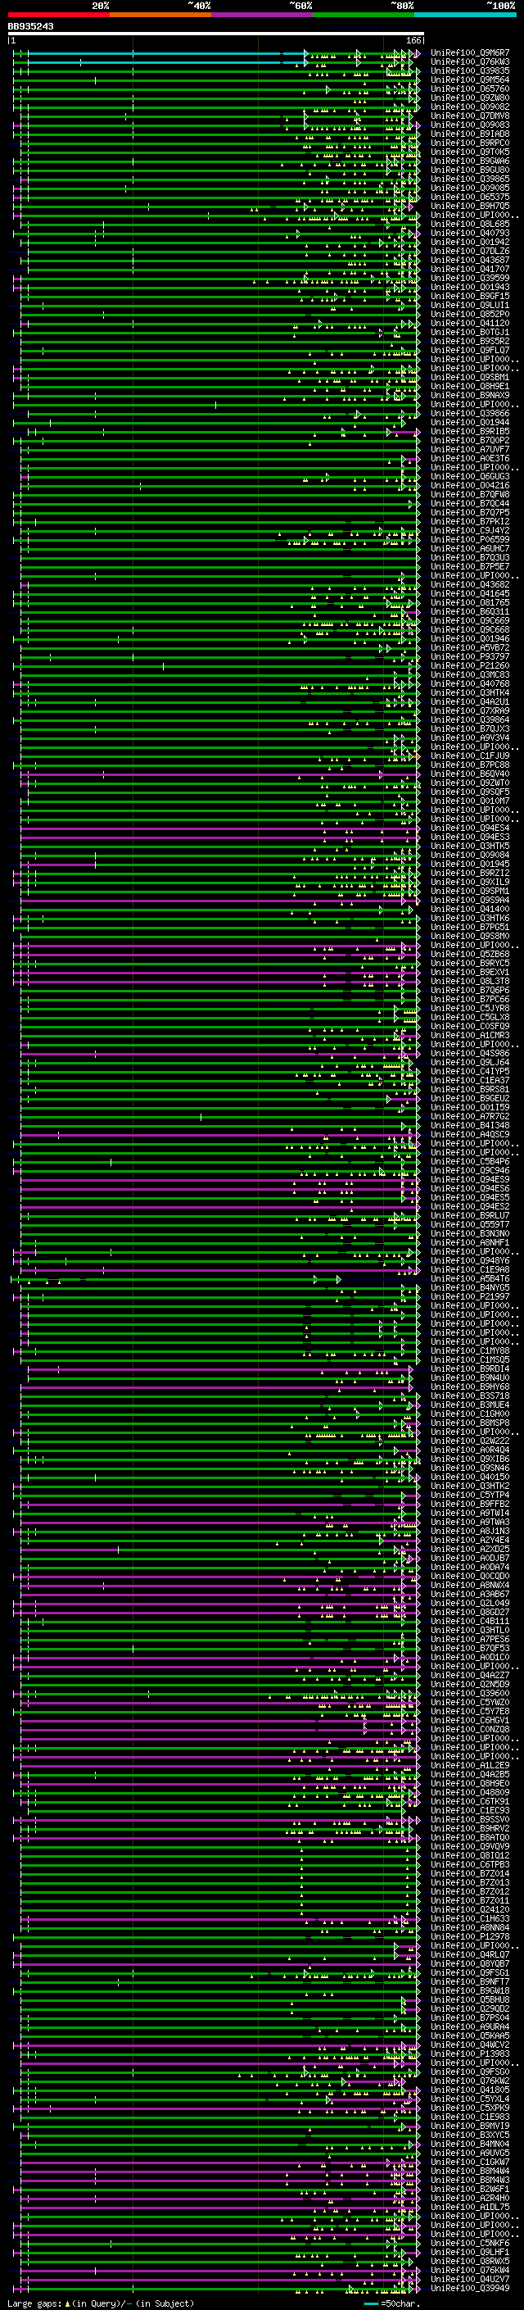
Task: Click the orange ~40% identity legend segment
Action: 160,15
